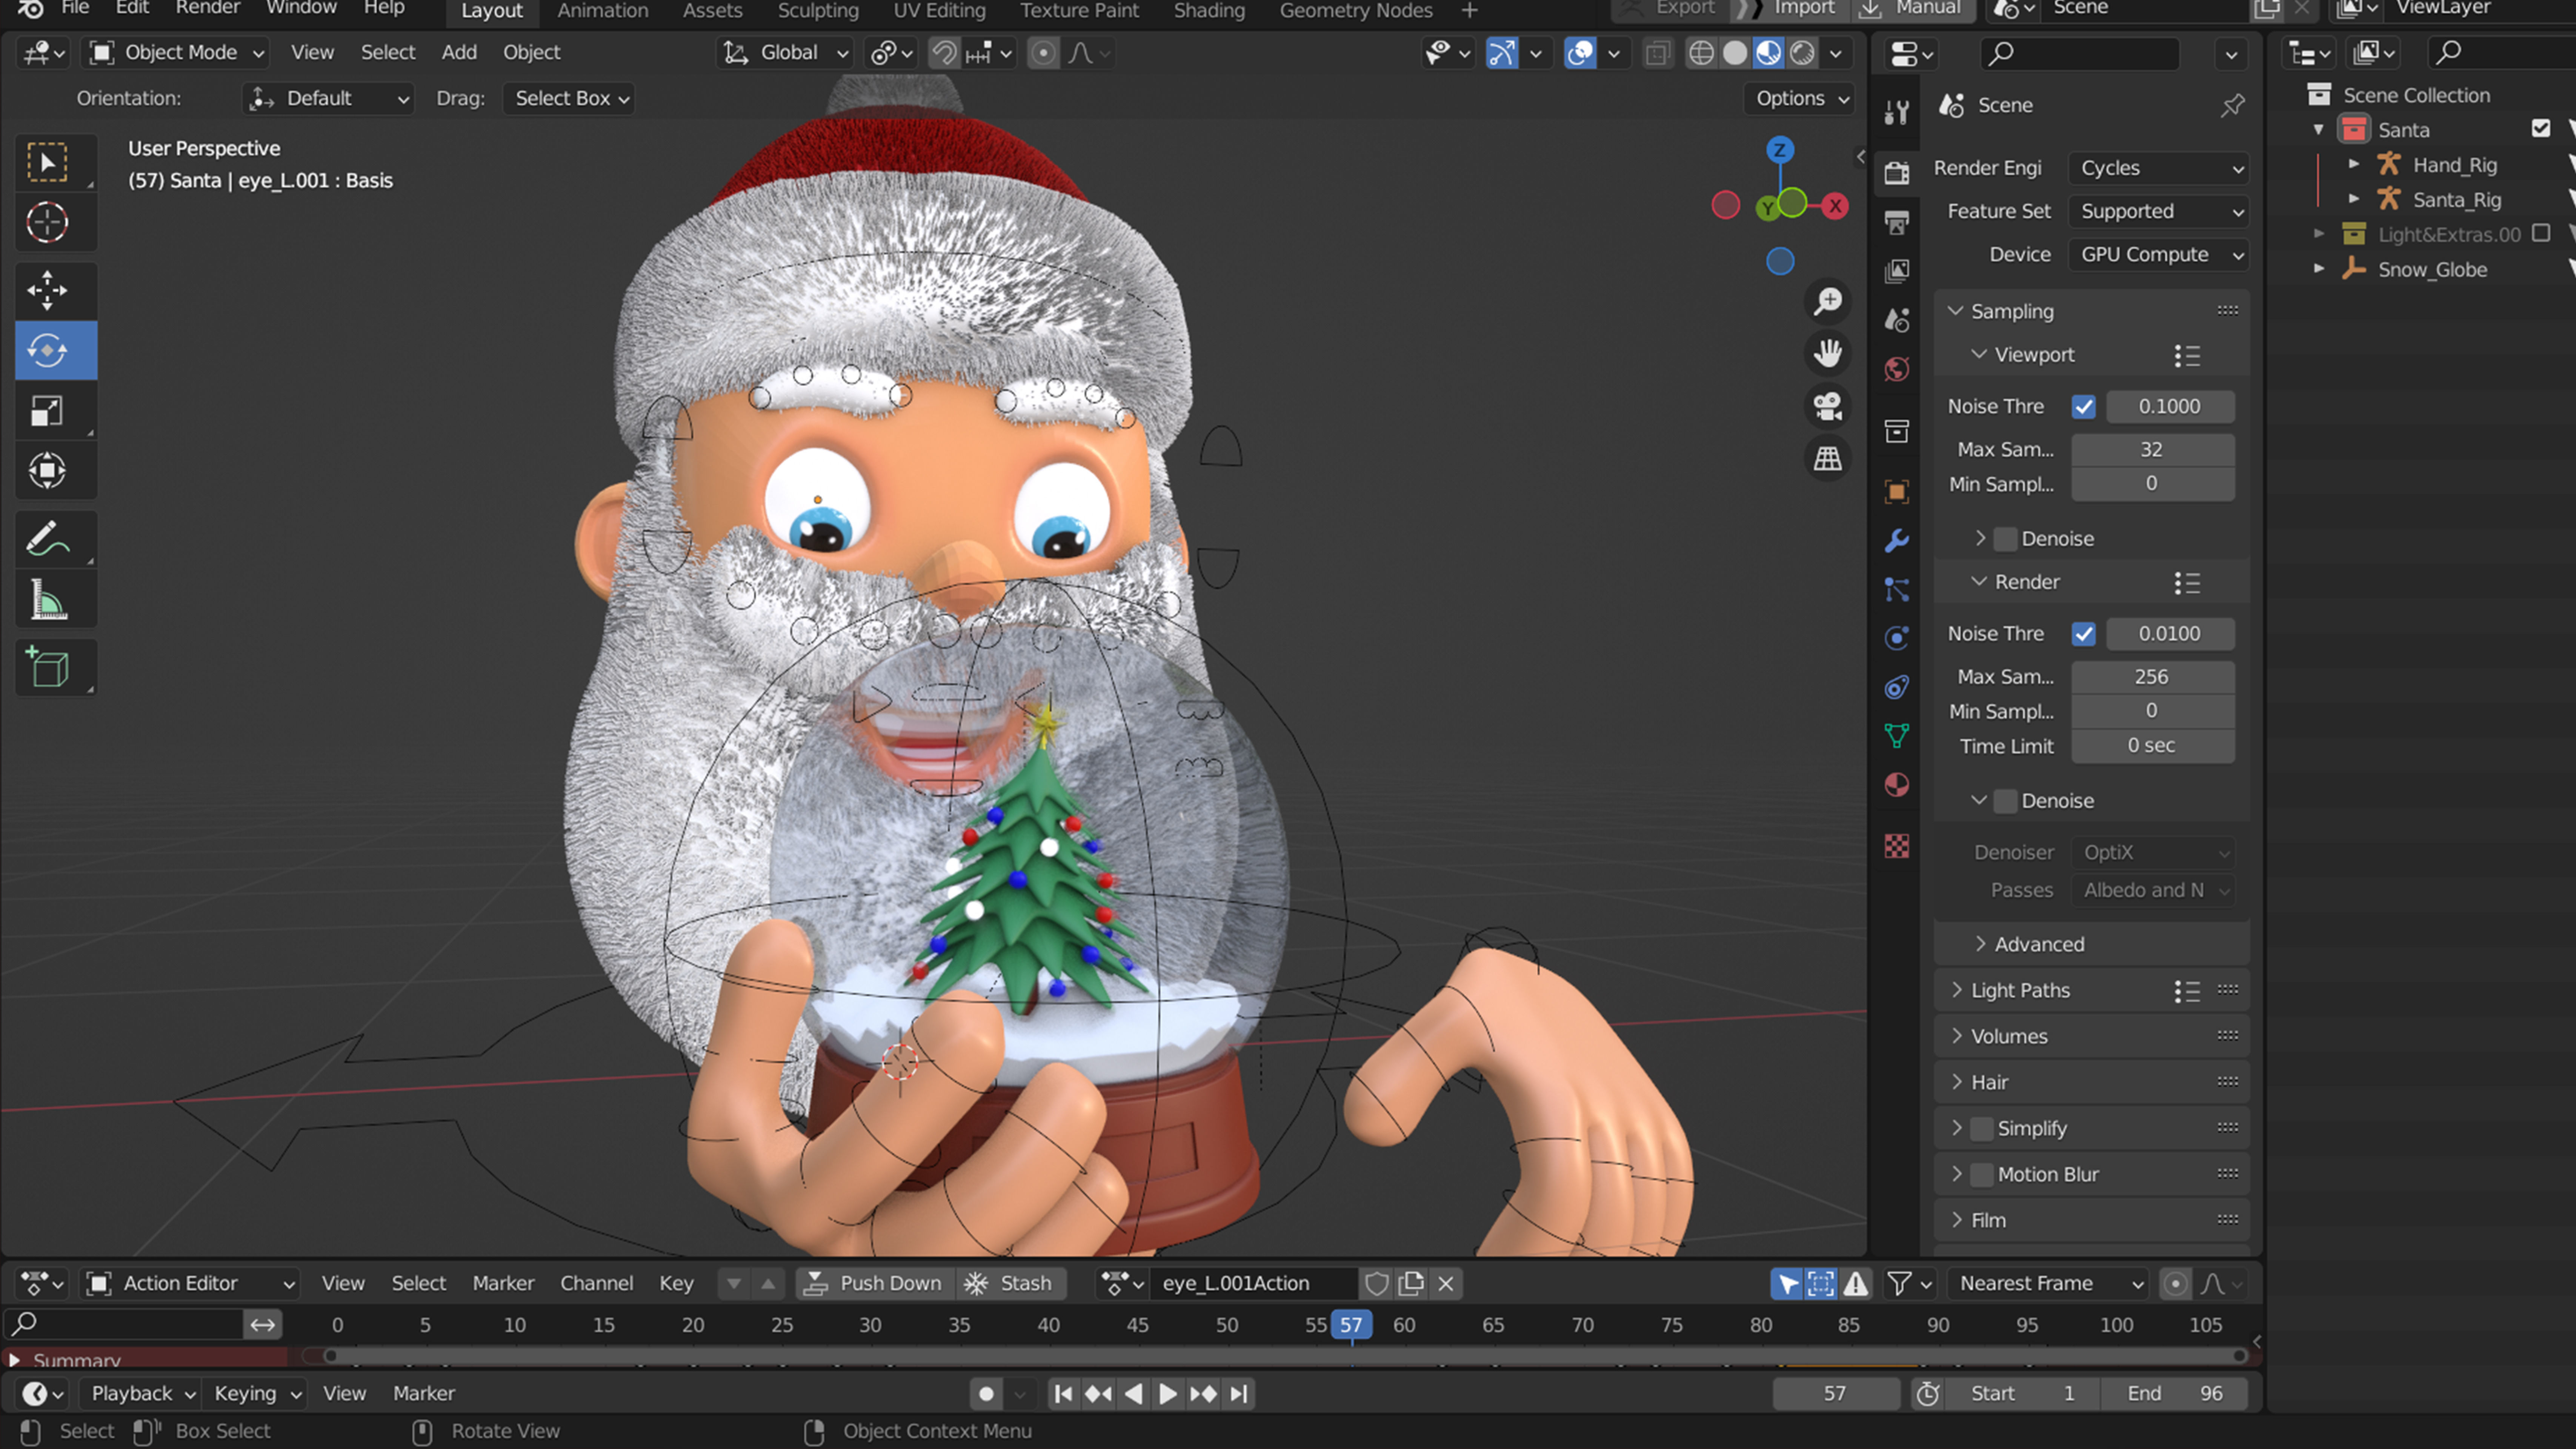Adjust render Max Samples 256 field
The image size is (2576, 1449).
tap(2151, 677)
